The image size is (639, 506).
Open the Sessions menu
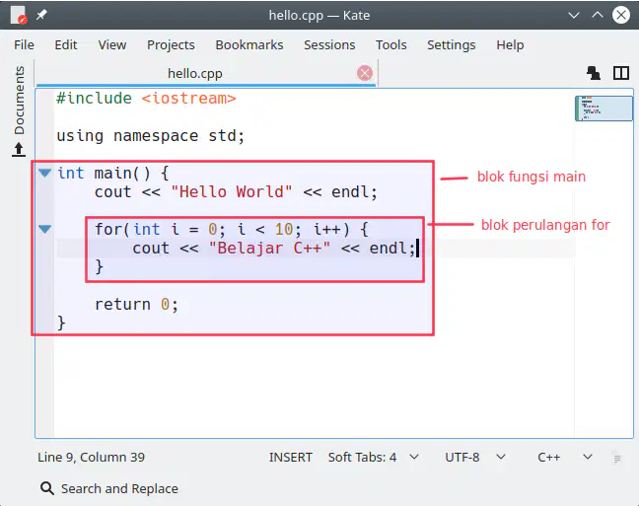click(x=329, y=44)
